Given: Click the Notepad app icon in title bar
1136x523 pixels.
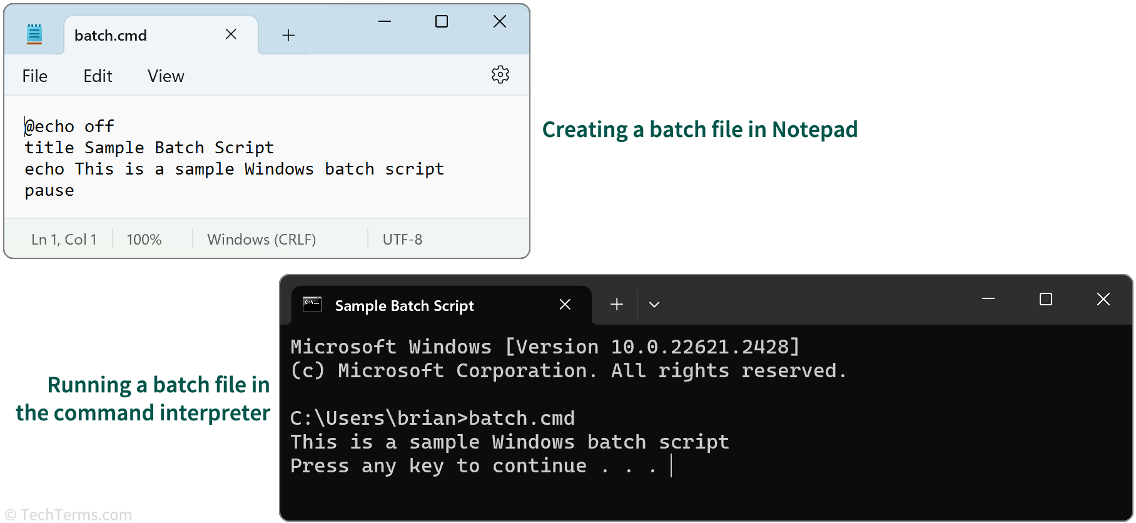Looking at the screenshot, I should [34, 34].
